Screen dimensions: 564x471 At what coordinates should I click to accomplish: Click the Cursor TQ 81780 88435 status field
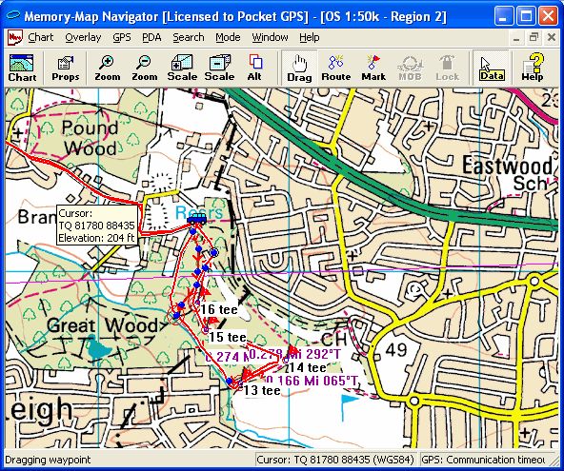click(335, 460)
